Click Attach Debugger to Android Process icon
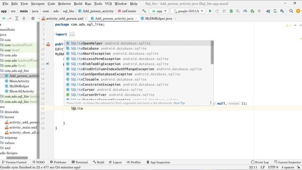This screenshot has height=170, width=302. [252, 11]
